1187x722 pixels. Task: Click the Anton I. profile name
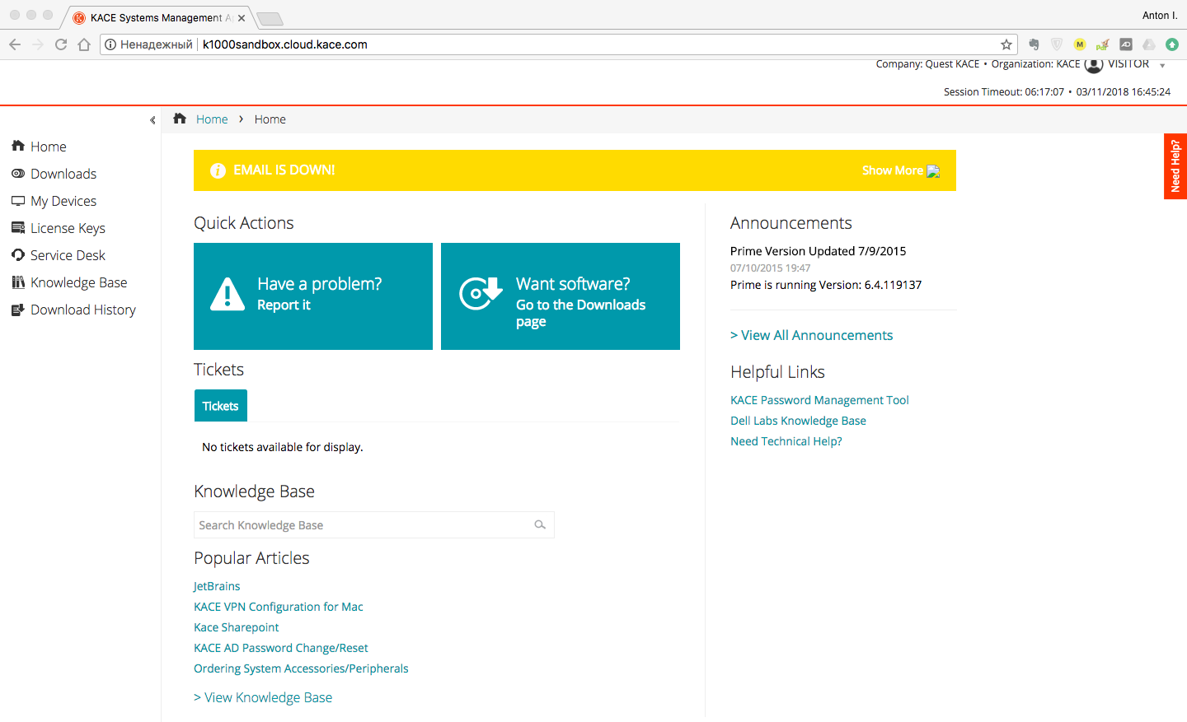(1160, 16)
